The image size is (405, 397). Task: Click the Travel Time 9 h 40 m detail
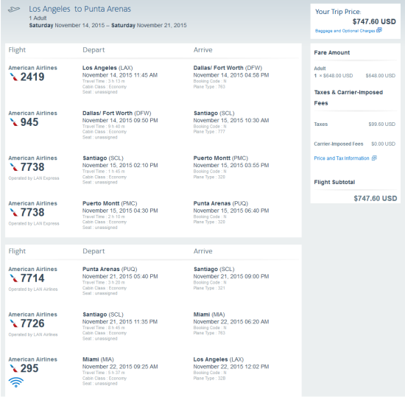pos(104,127)
